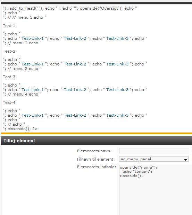Click the Tilføj element panel header
This screenshot has height=215, width=192.
[97, 141]
